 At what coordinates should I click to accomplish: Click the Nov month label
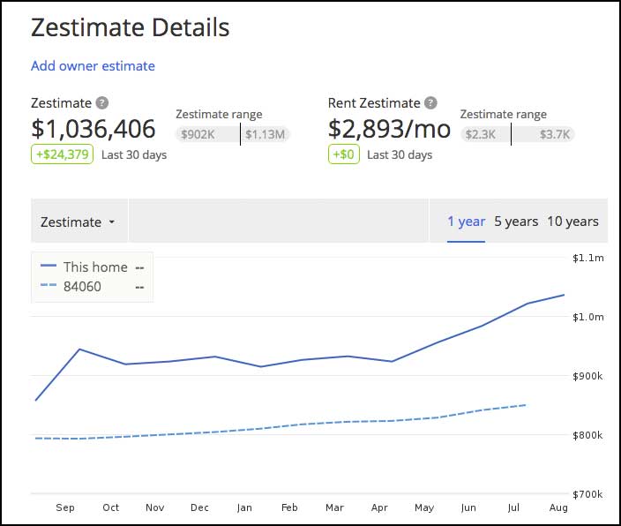click(x=155, y=507)
